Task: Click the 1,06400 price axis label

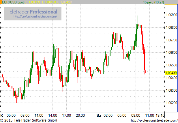Action: [x=171, y=78]
